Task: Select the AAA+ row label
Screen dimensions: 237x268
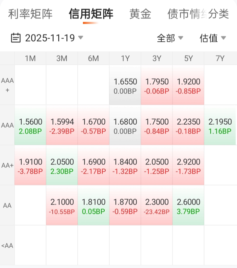Action: [x=7, y=85]
